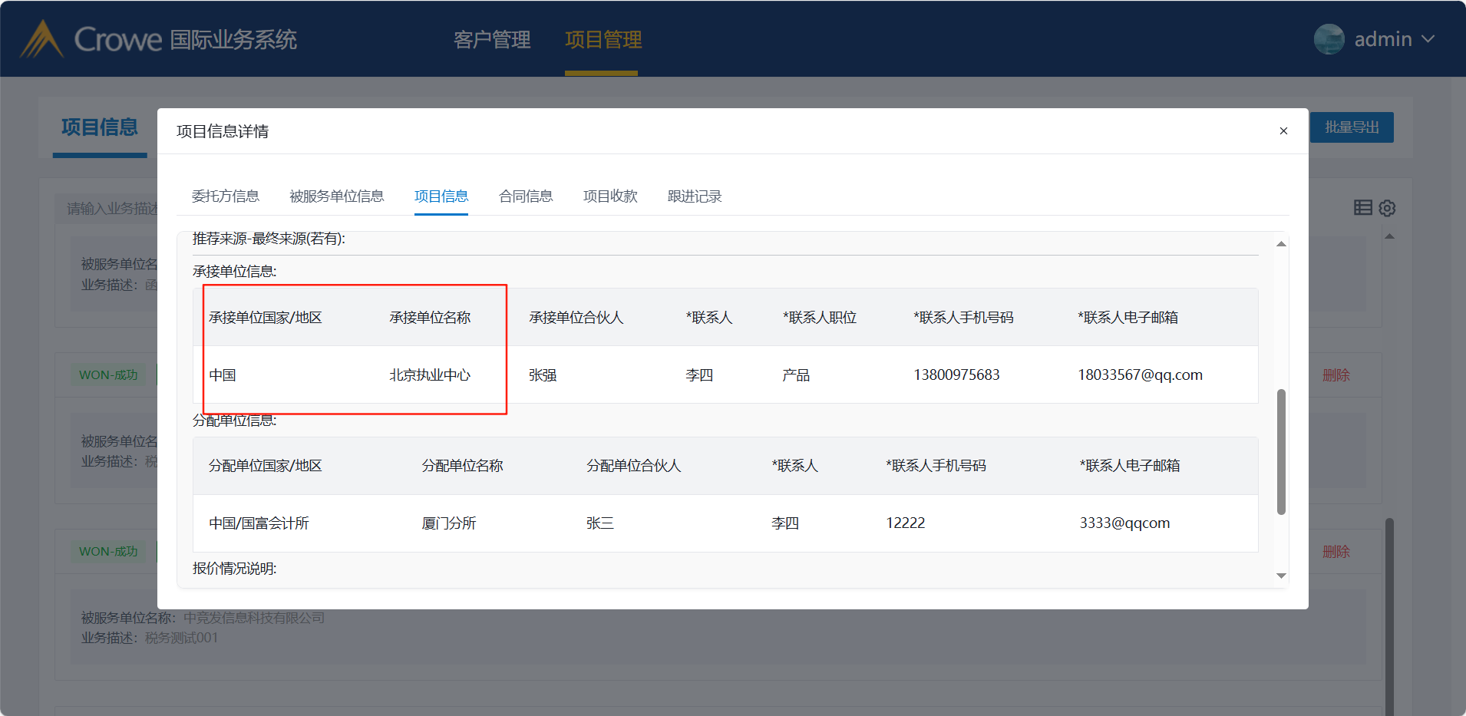Click the Crowe logo icon
The height and width of the screenshot is (716, 1466).
[41, 39]
